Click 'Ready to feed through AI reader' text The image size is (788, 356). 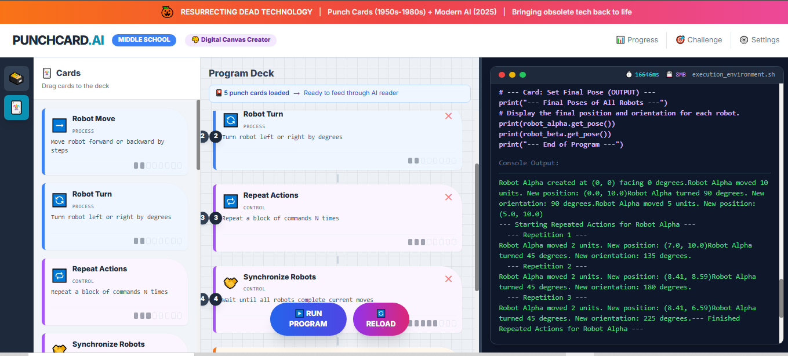pos(351,93)
